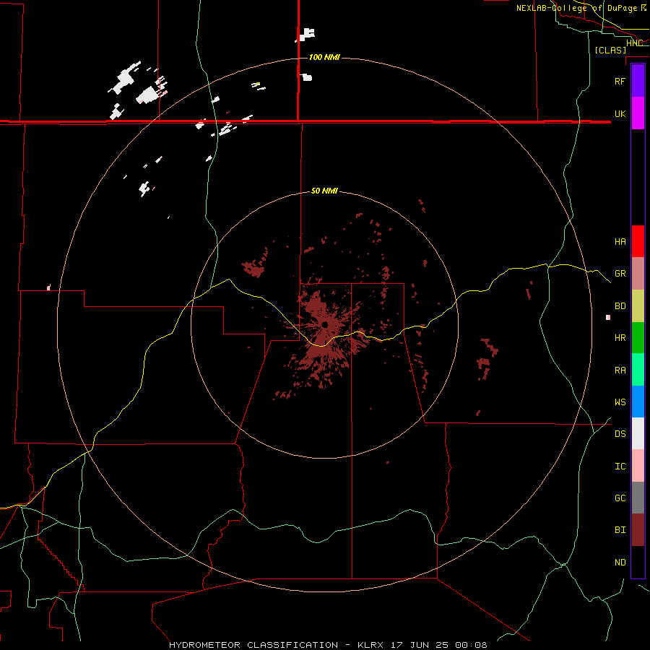Click the GR legend label
Viewport: 650px width, 650px height.
point(620,274)
